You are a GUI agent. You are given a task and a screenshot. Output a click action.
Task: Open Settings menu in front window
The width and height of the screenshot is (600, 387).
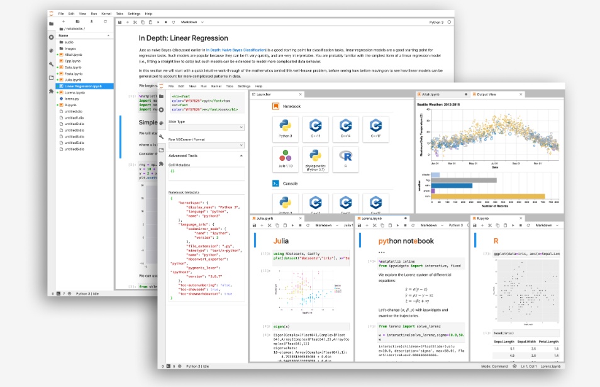(x=244, y=87)
